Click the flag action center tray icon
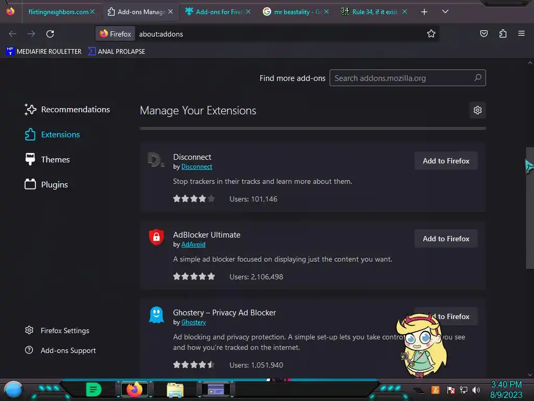 451,390
